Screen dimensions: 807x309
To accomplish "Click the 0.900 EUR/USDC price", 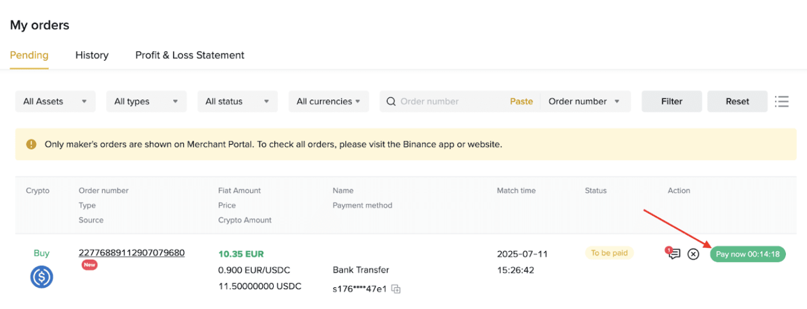I will pyautogui.click(x=254, y=270).
